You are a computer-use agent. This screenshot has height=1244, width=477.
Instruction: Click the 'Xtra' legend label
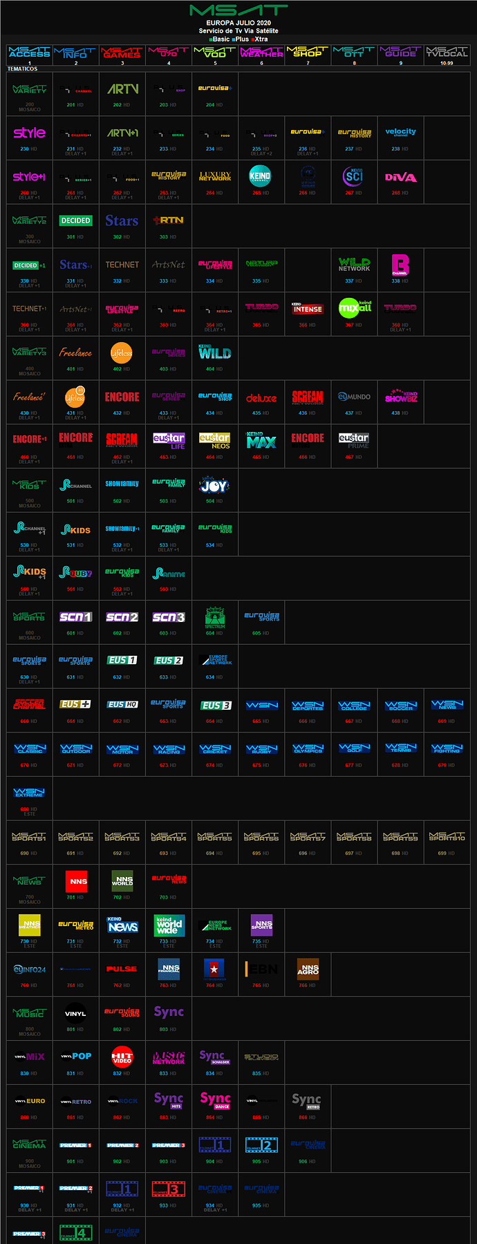[261, 39]
